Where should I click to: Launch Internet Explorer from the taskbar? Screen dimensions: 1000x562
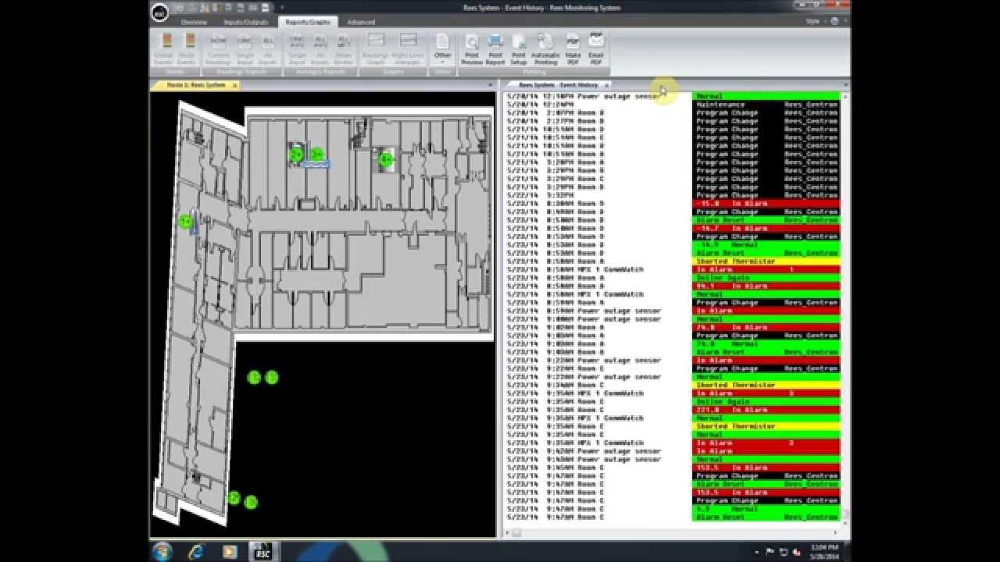click(x=196, y=551)
